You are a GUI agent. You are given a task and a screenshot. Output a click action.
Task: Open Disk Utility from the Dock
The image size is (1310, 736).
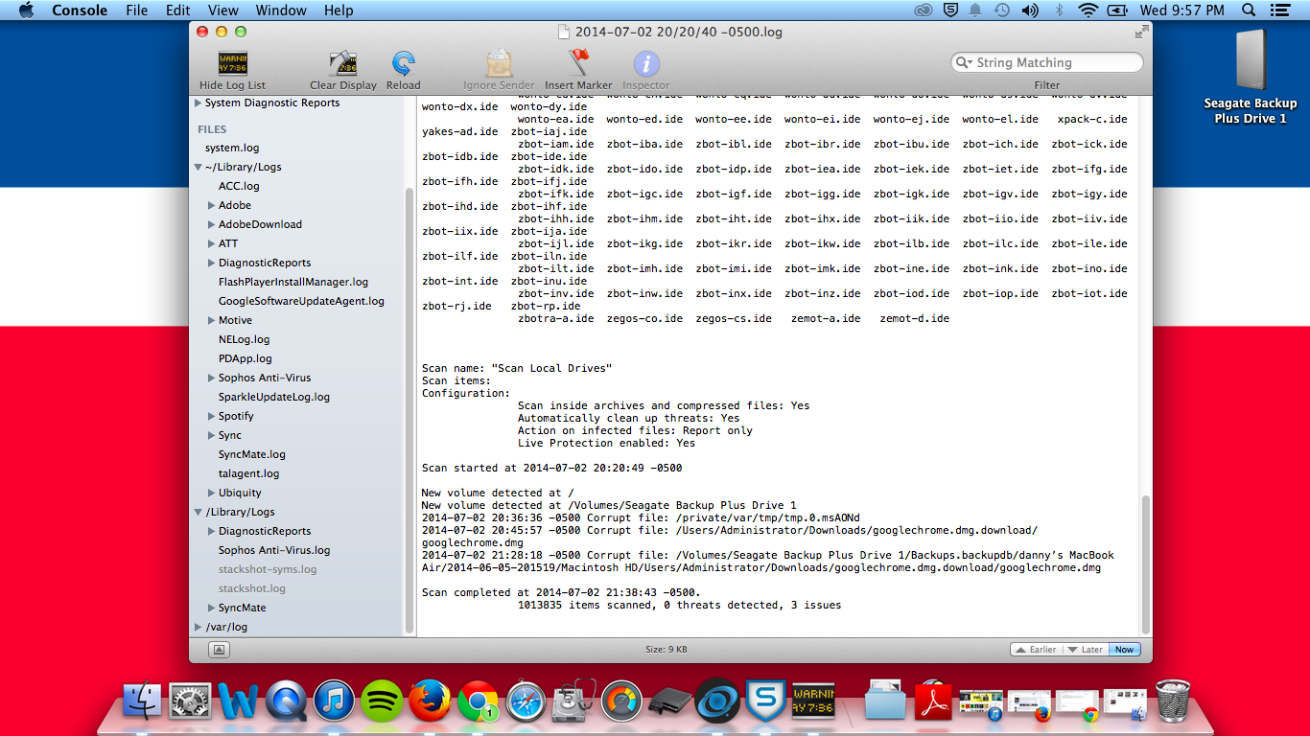[573, 701]
